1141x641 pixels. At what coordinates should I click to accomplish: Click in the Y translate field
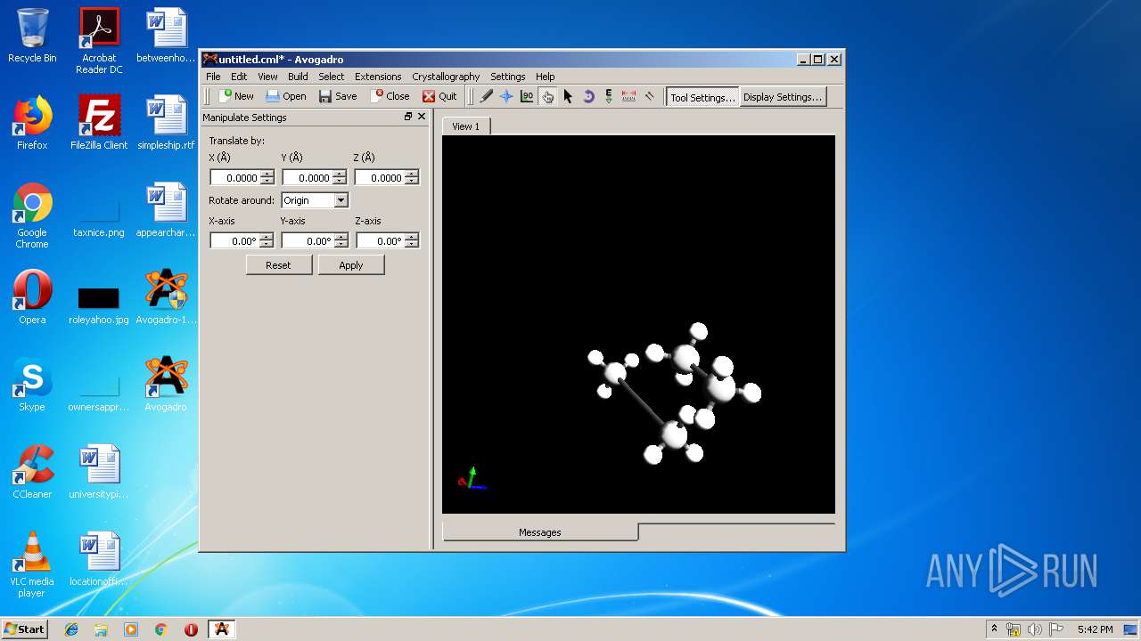pos(308,178)
